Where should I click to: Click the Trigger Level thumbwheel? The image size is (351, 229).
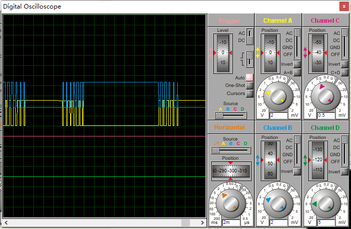pos(223,53)
